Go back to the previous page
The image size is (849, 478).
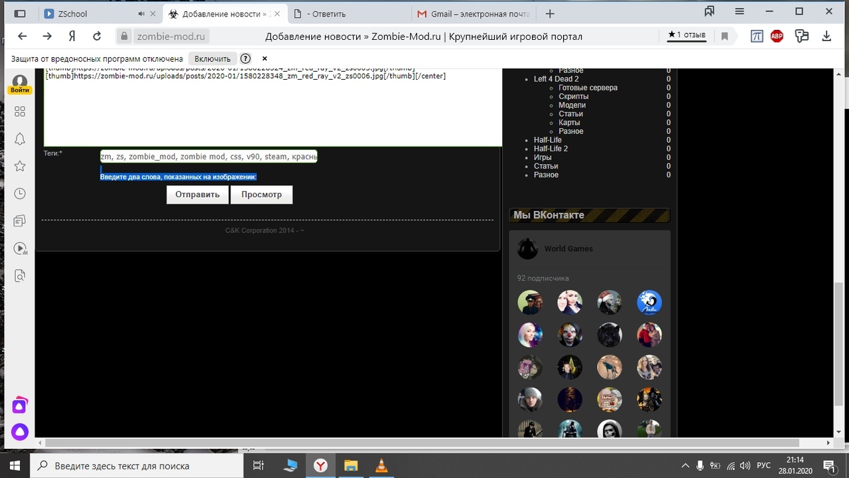(x=22, y=37)
